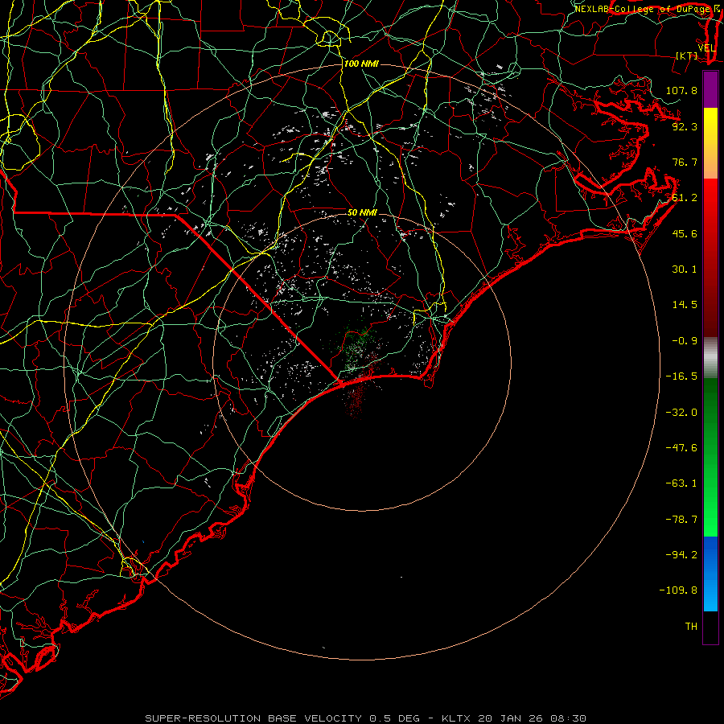Click the VEL legend title
The image size is (724, 724).
coord(706,48)
